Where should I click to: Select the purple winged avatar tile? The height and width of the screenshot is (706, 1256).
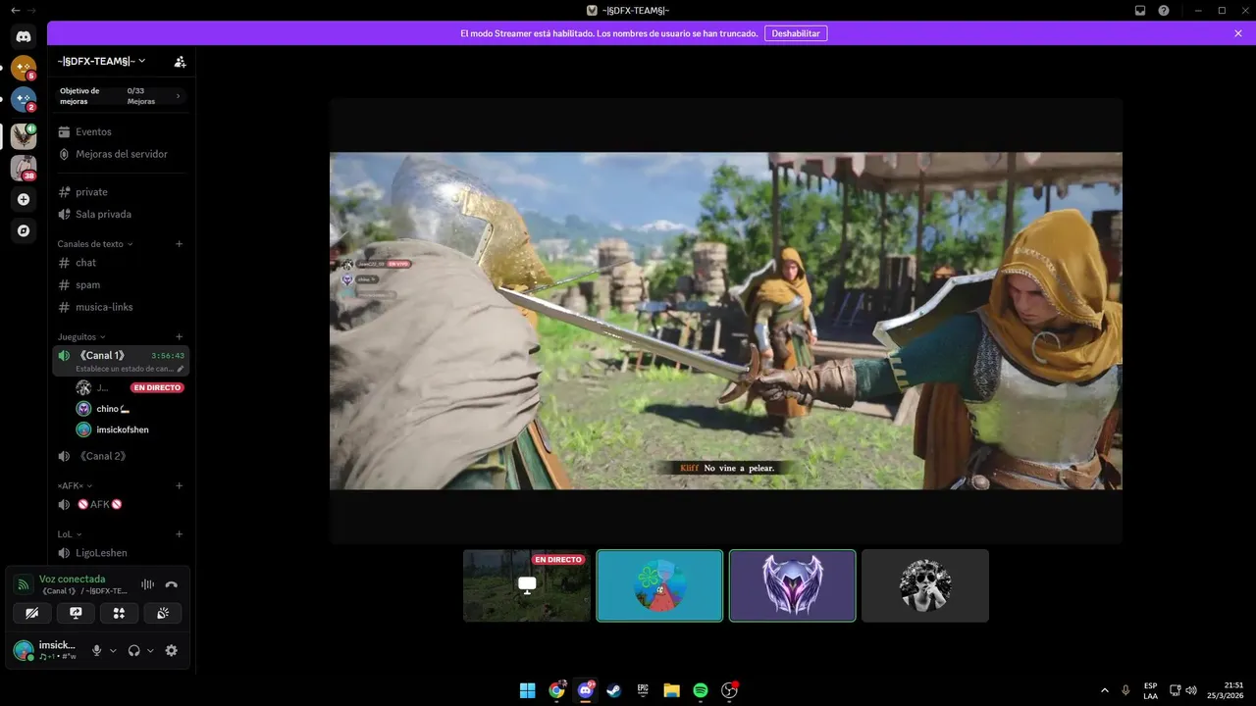pos(793,585)
